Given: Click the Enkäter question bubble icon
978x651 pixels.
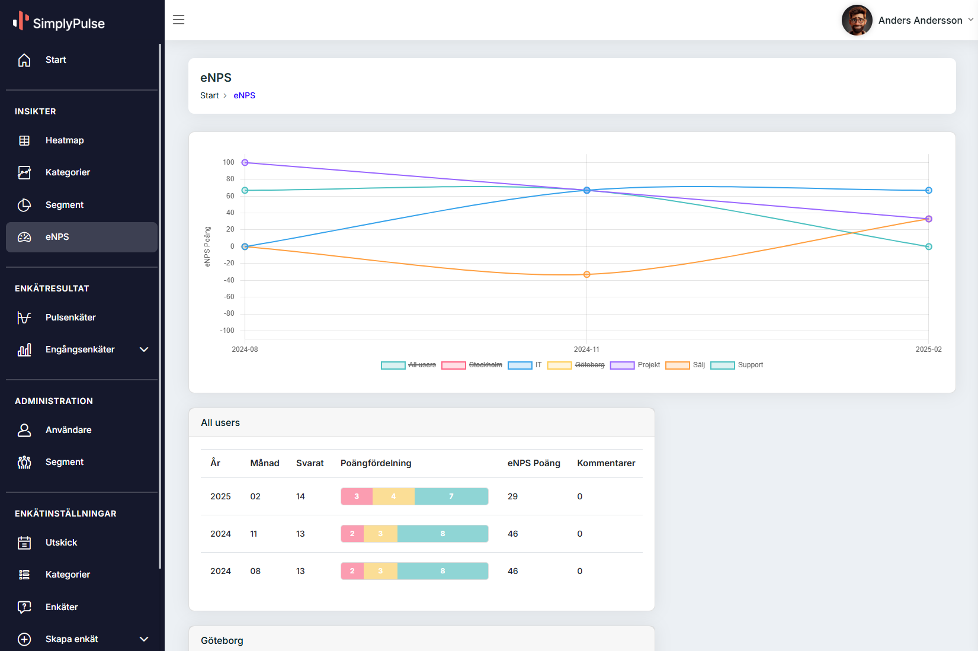Looking at the screenshot, I should [x=24, y=607].
